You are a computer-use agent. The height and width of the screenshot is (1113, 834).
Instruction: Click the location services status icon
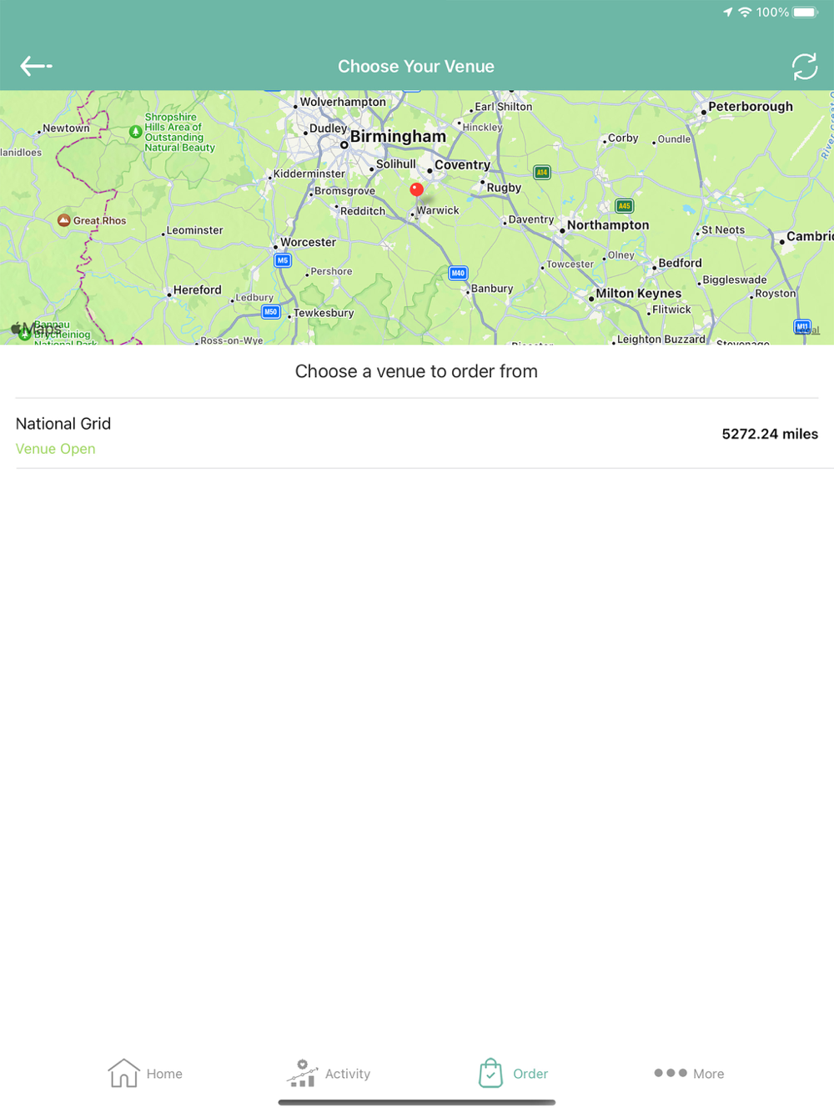coord(727,12)
